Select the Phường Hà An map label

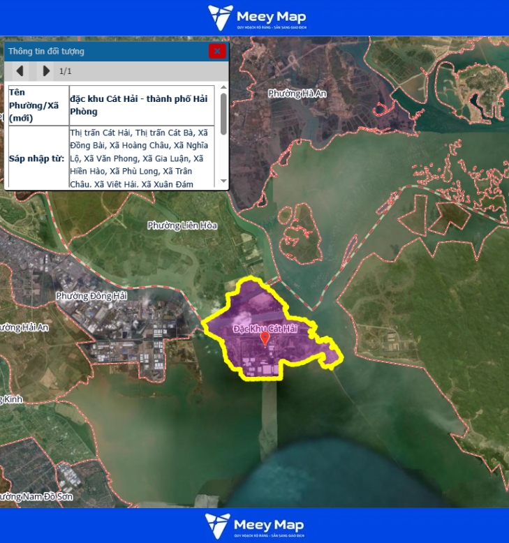coord(297,93)
